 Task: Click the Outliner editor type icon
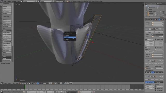point(146,4)
